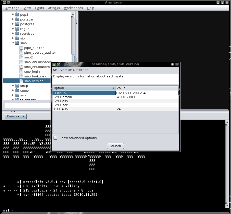Image resolution: width=231 pixels, height=214 pixels.
Task: Expand the rservices tree node
Action: [13, 33]
